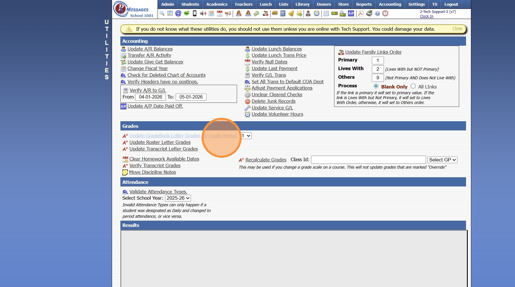Click the green money bills icon
The image size is (515, 287).
pyautogui.click(x=256, y=14)
